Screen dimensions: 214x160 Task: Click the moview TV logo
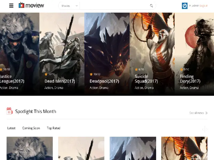(31, 5)
